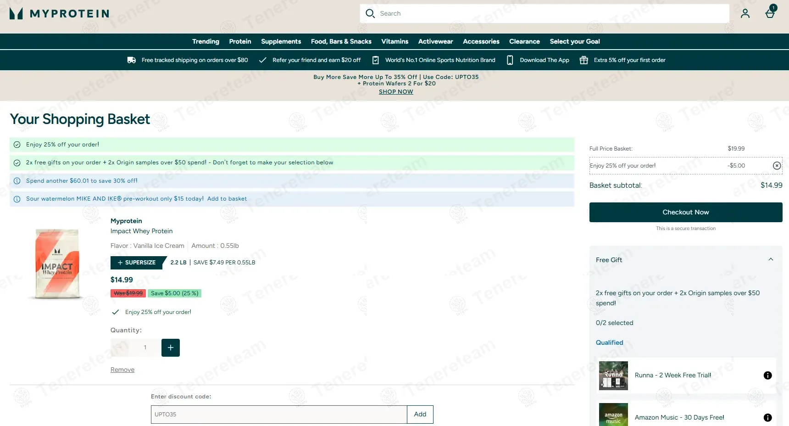This screenshot has height=426, width=789.
Task: Open the Supplements menu
Action: coord(281,41)
